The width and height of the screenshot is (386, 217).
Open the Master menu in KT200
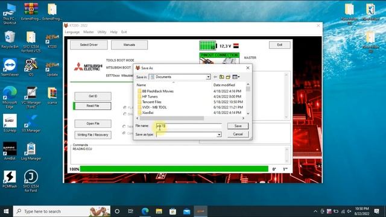point(89,32)
